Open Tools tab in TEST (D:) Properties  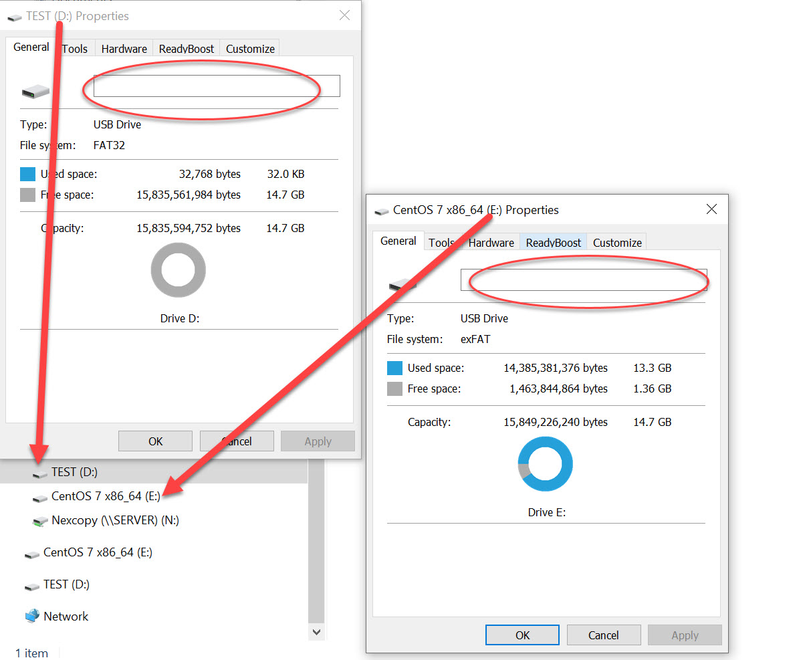point(75,49)
